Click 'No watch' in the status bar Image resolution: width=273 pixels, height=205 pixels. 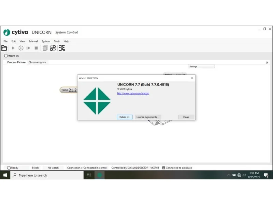click(x=53, y=168)
